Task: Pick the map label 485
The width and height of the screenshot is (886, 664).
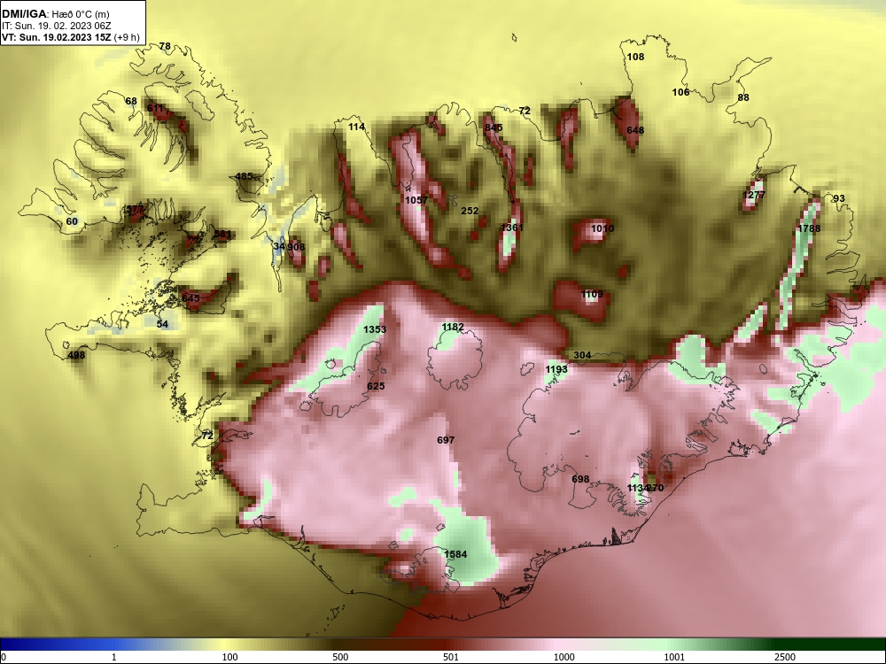Action: point(244,176)
